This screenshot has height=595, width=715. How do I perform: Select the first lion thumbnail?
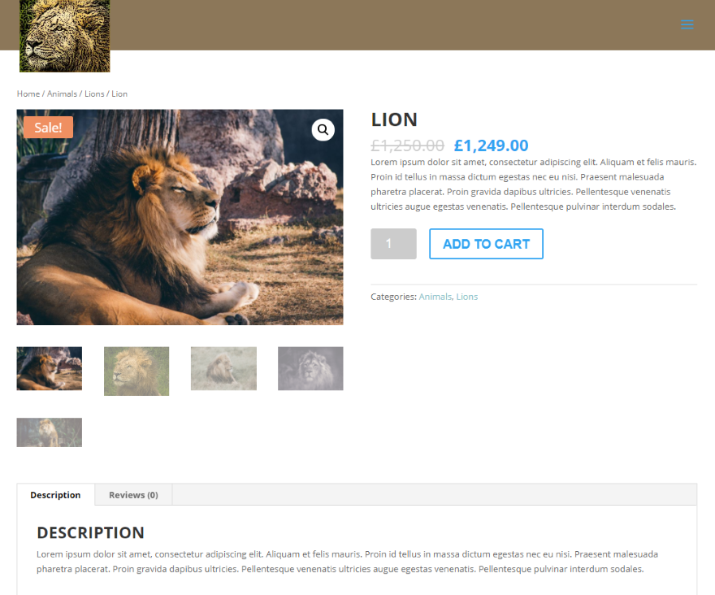[50, 369]
